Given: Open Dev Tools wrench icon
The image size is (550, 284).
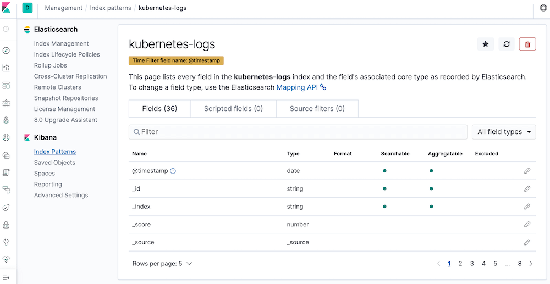Looking at the screenshot, I should tap(6, 242).
